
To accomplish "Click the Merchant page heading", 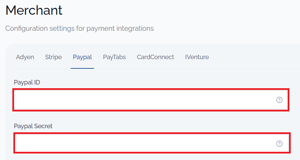I will [34, 10].
